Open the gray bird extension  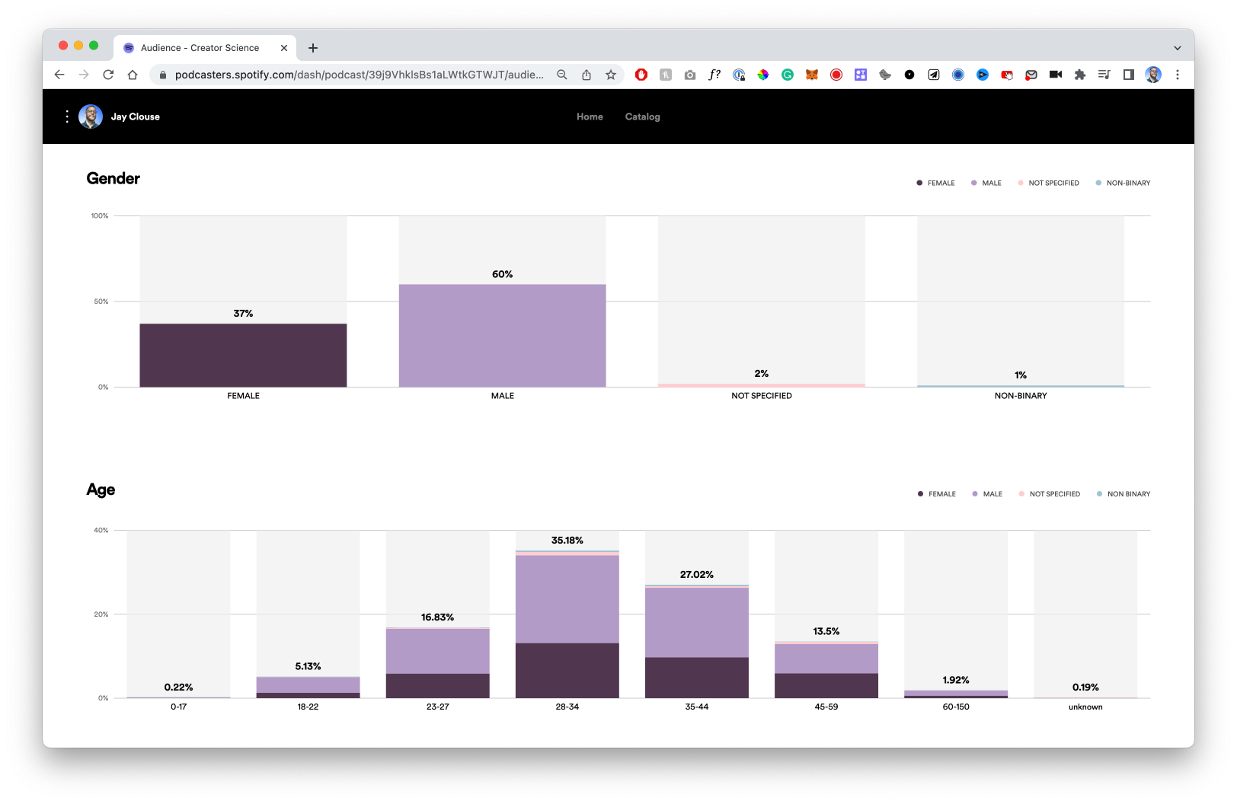point(885,75)
